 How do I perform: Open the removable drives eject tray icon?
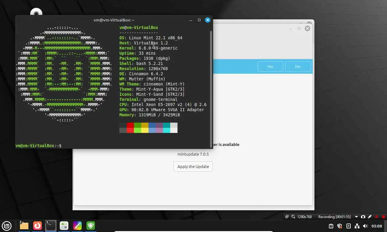[x=348, y=226]
